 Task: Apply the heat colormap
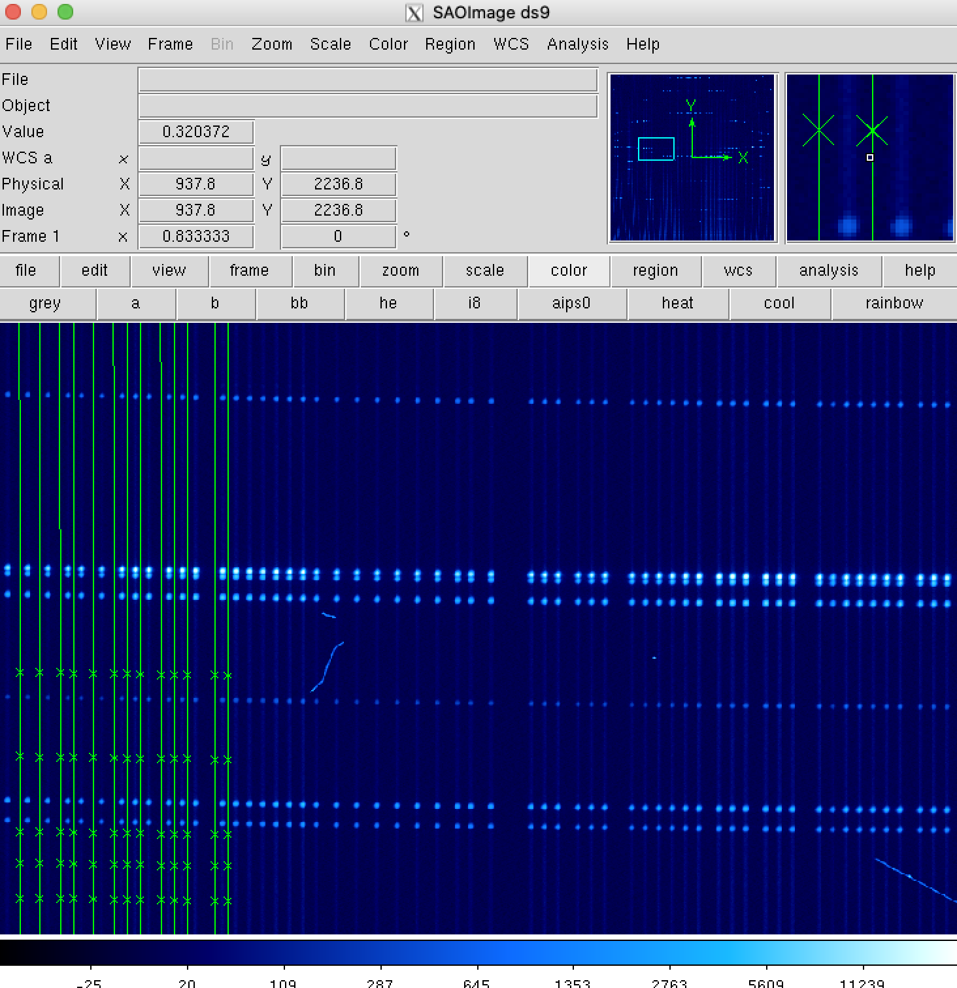point(677,303)
